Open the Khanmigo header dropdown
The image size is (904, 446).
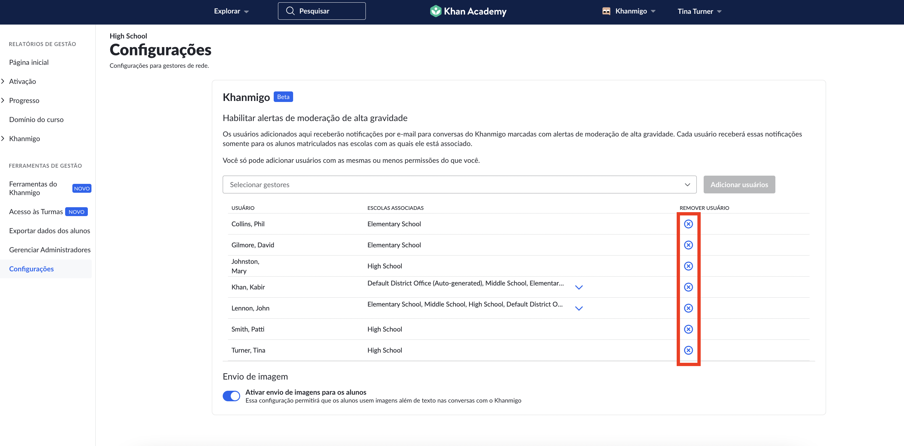(x=635, y=11)
